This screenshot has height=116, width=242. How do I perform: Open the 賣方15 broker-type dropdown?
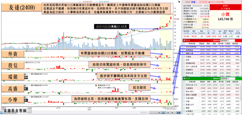(x=228, y=79)
